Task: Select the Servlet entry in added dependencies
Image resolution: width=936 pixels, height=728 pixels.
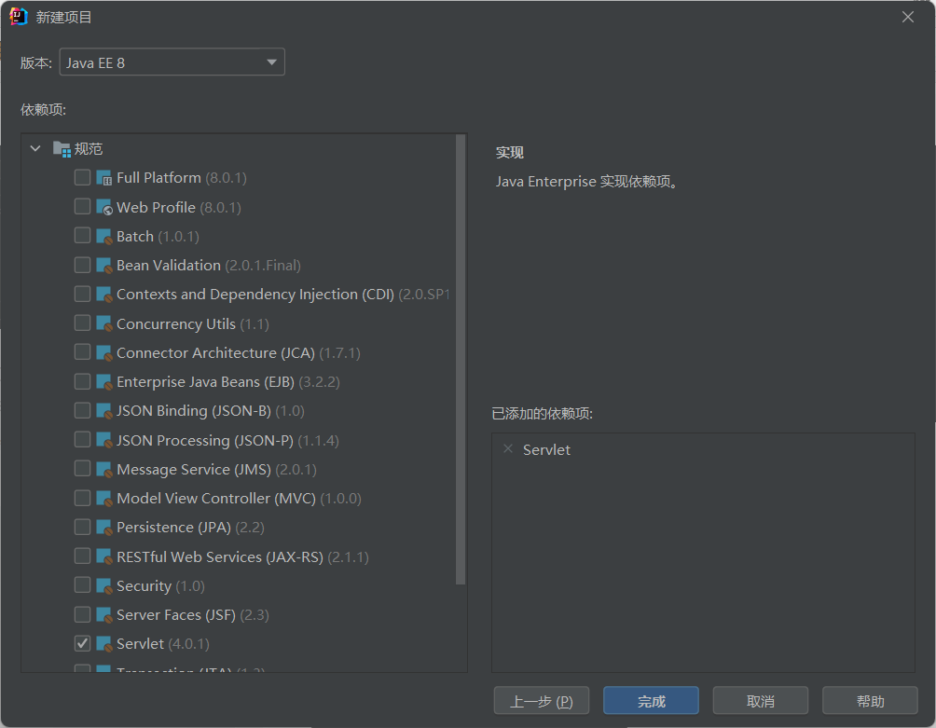Action: [546, 450]
